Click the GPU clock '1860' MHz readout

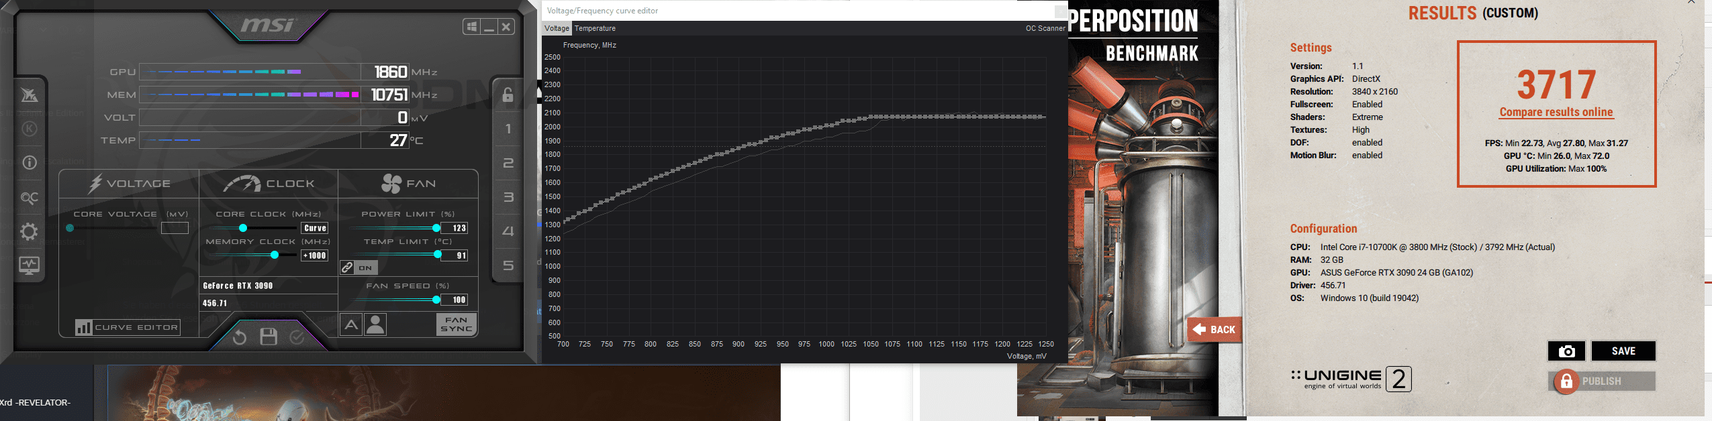pos(391,72)
